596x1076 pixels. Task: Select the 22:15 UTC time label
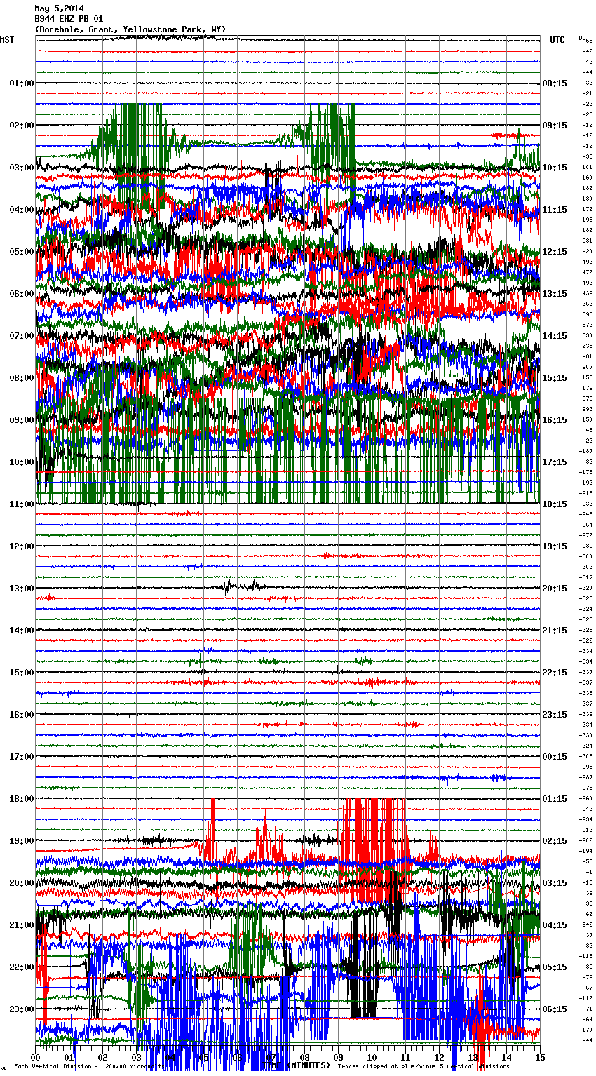pyautogui.click(x=555, y=672)
